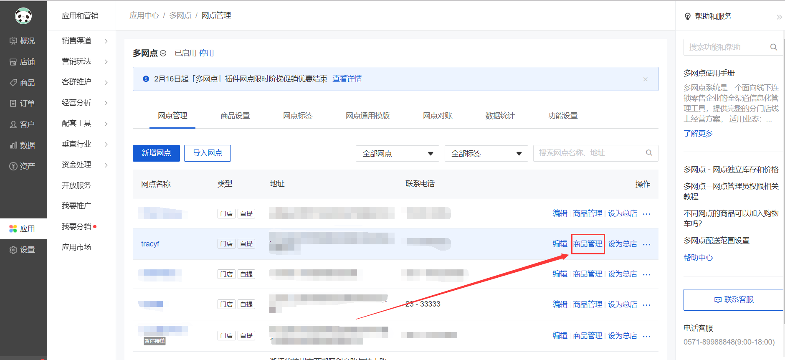This screenshot has width=785, height=360.
Task: Open 我要推广 menu item
Action: pos(76,206)
